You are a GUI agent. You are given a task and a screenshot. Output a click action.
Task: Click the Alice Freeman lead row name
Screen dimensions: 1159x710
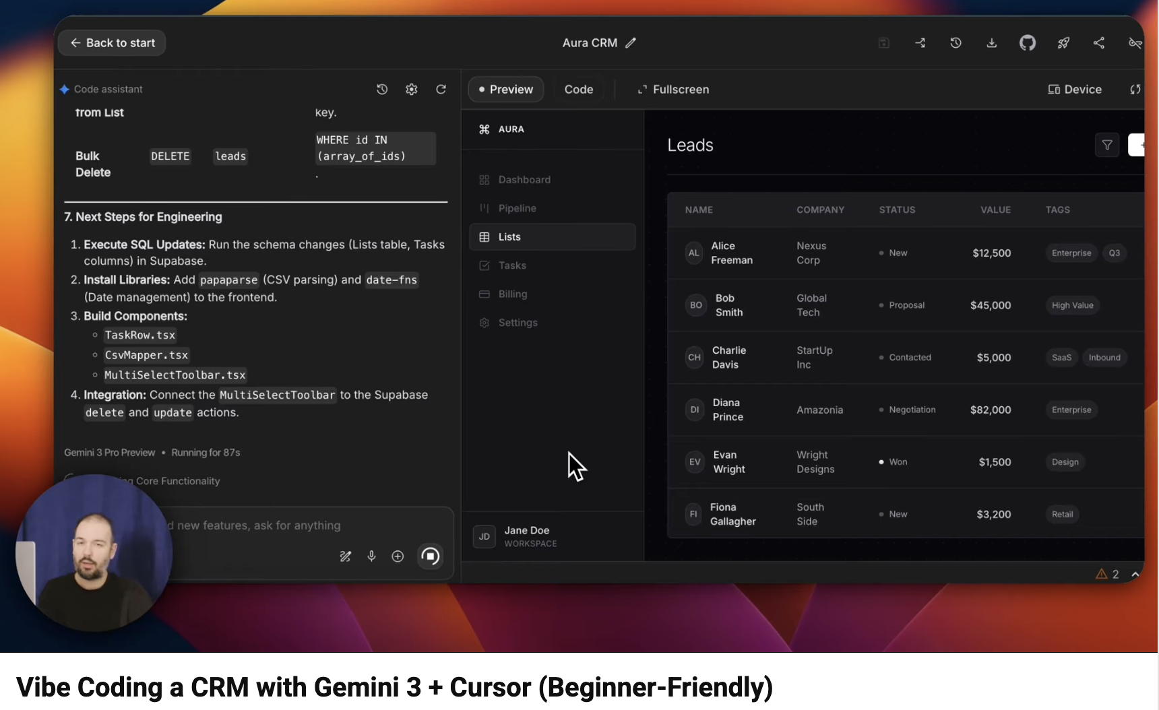pyautogui.click(x=732, y=253)
